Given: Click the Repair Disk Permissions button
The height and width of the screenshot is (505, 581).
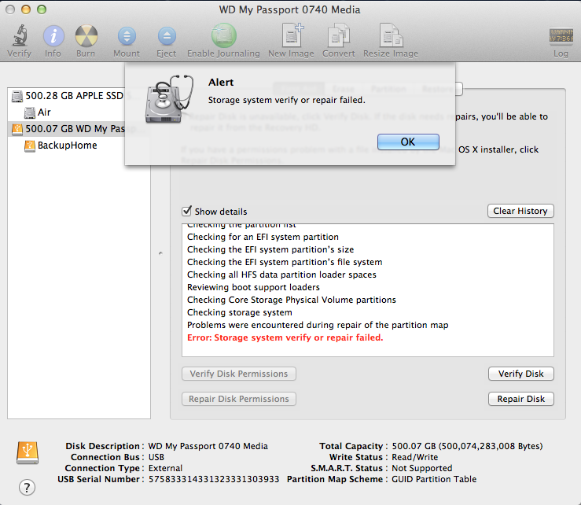Looking at the screenshot, I should pos(239,399).
